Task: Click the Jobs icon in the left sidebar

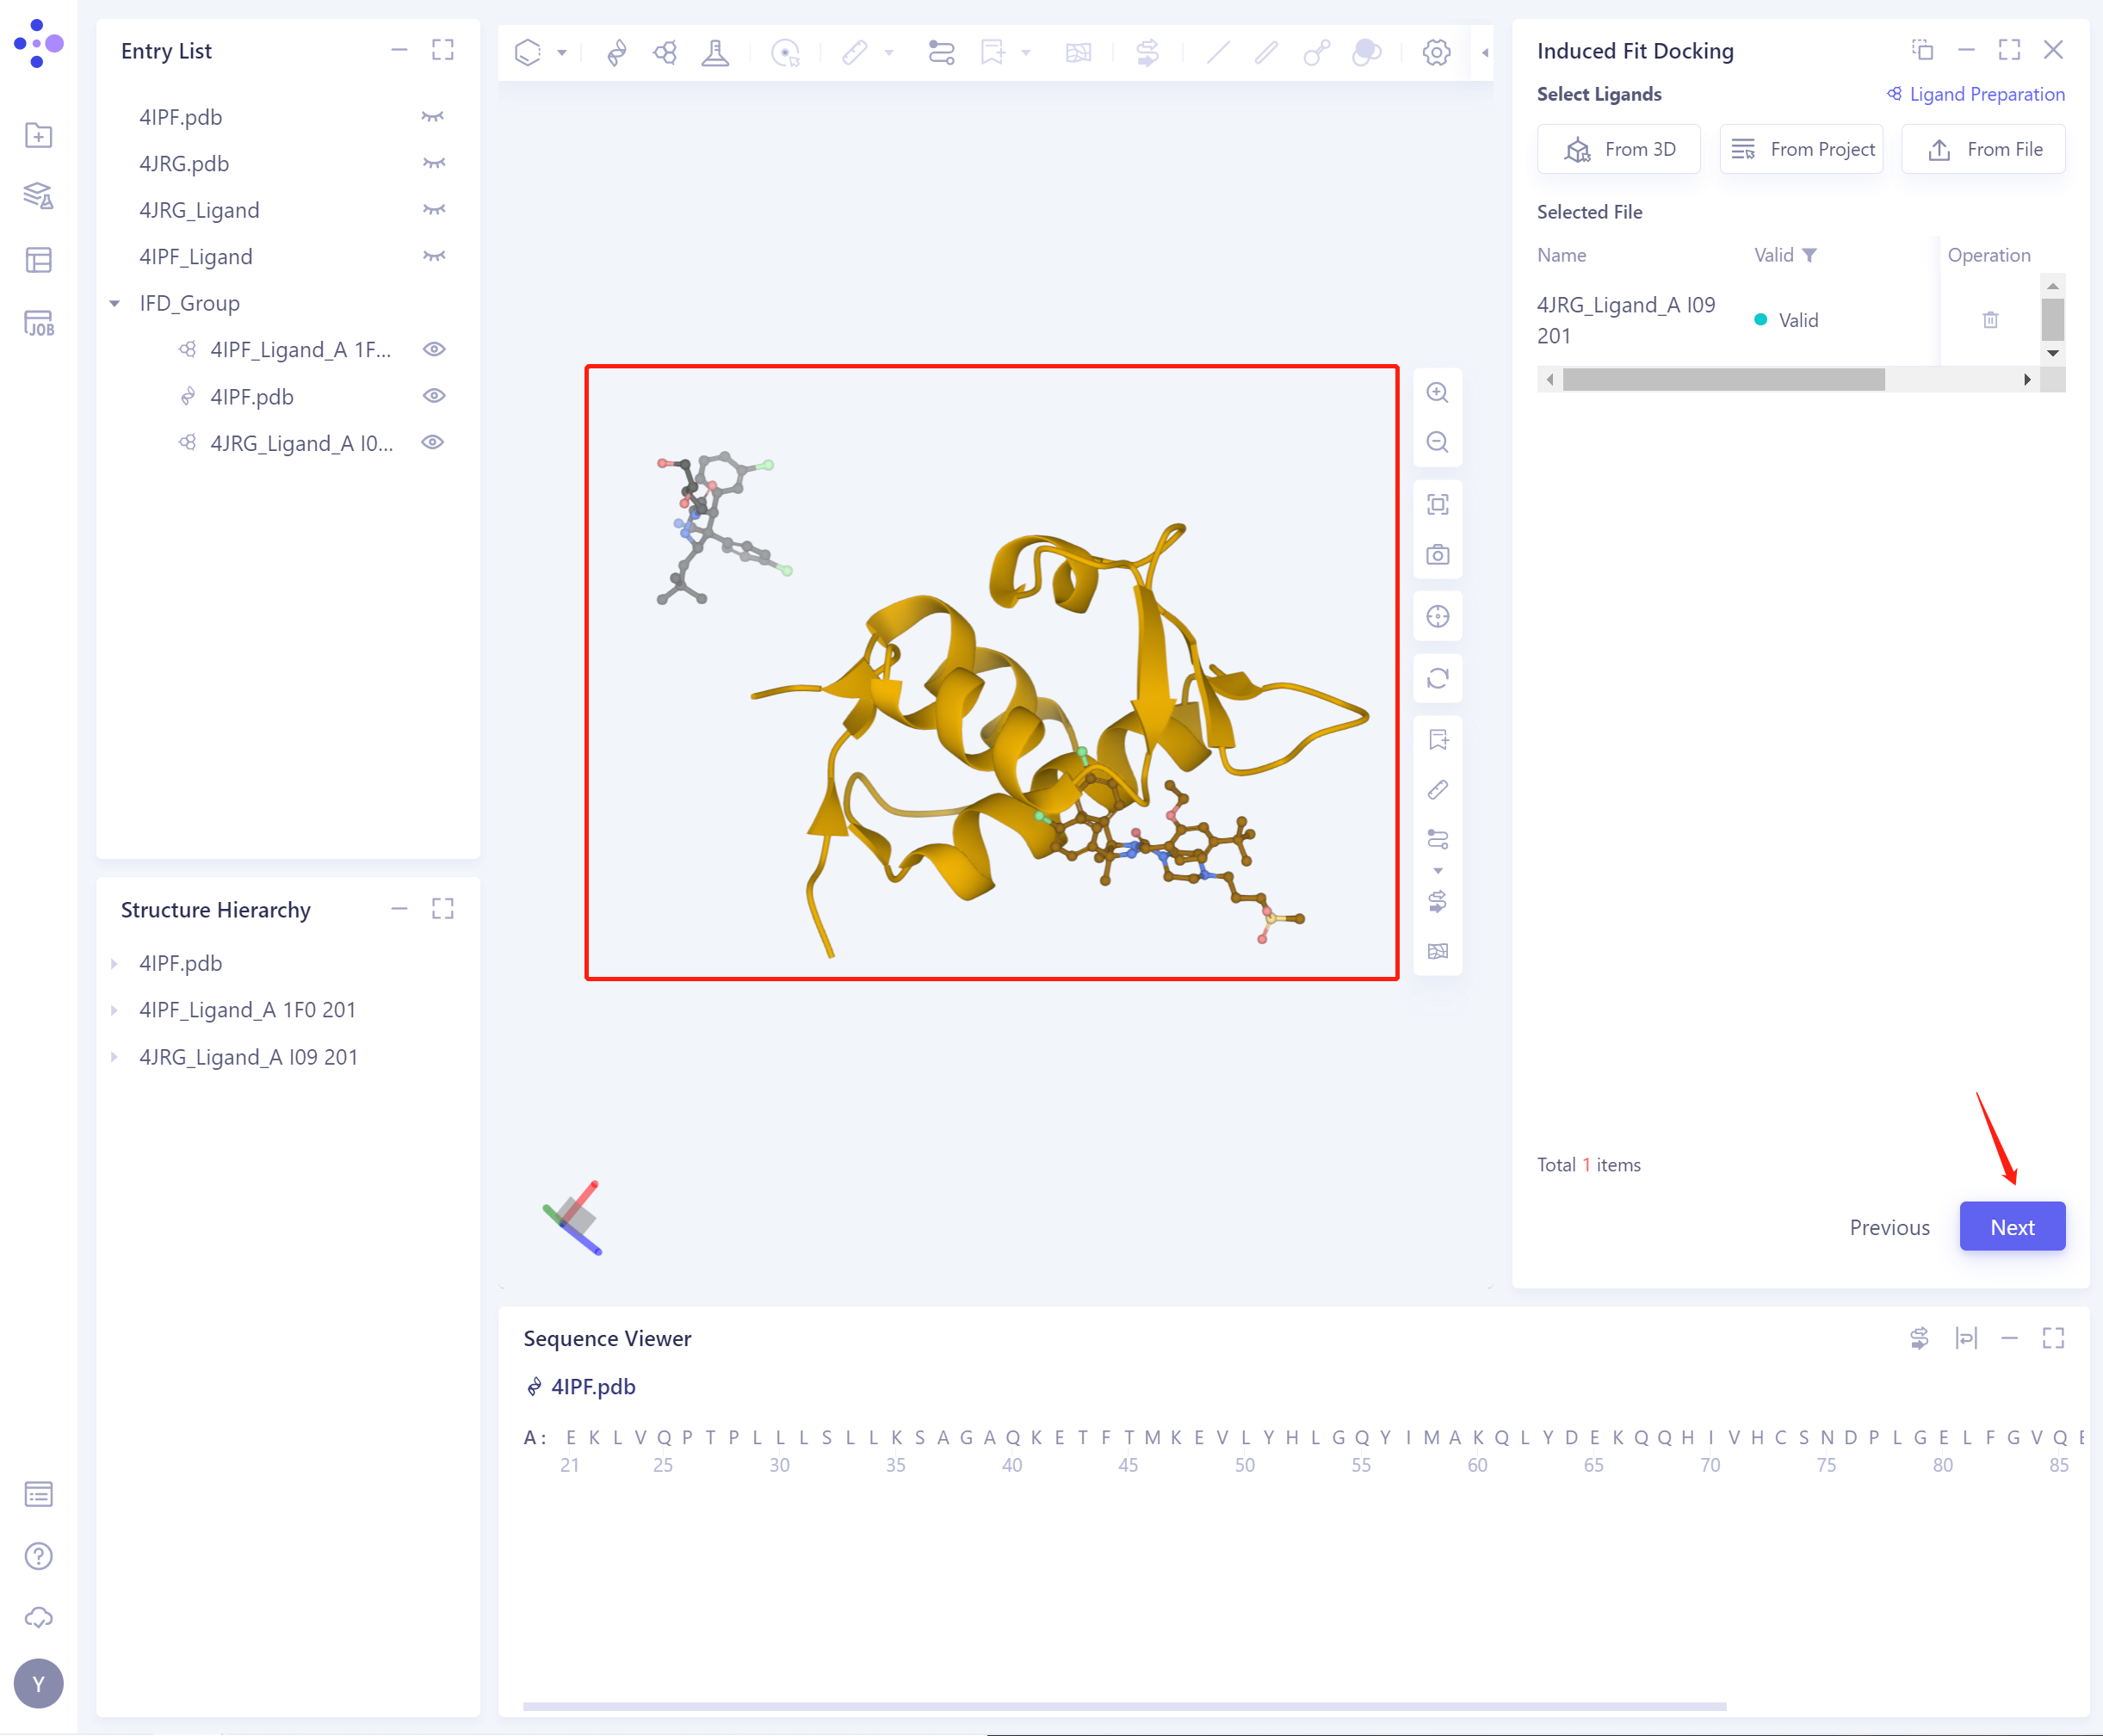Action: pos(38,322)
